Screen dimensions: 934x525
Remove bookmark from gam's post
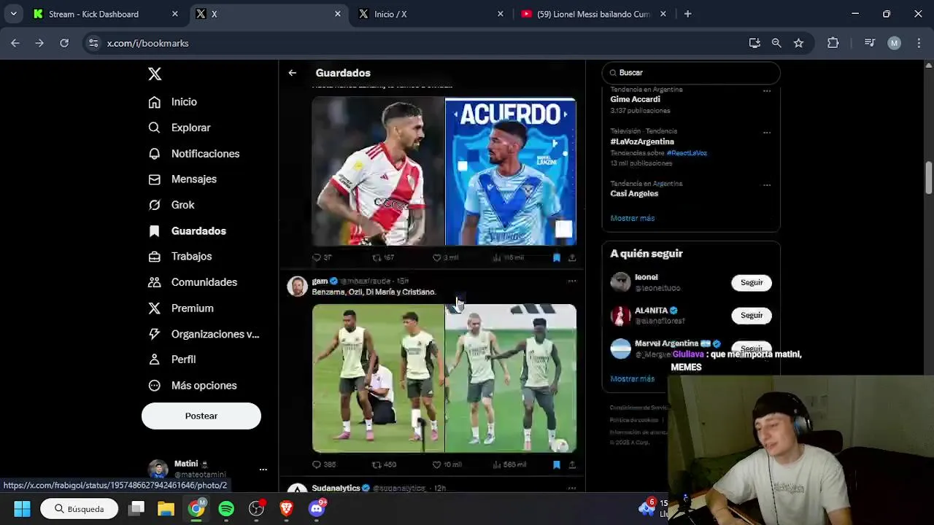[557, 464]
